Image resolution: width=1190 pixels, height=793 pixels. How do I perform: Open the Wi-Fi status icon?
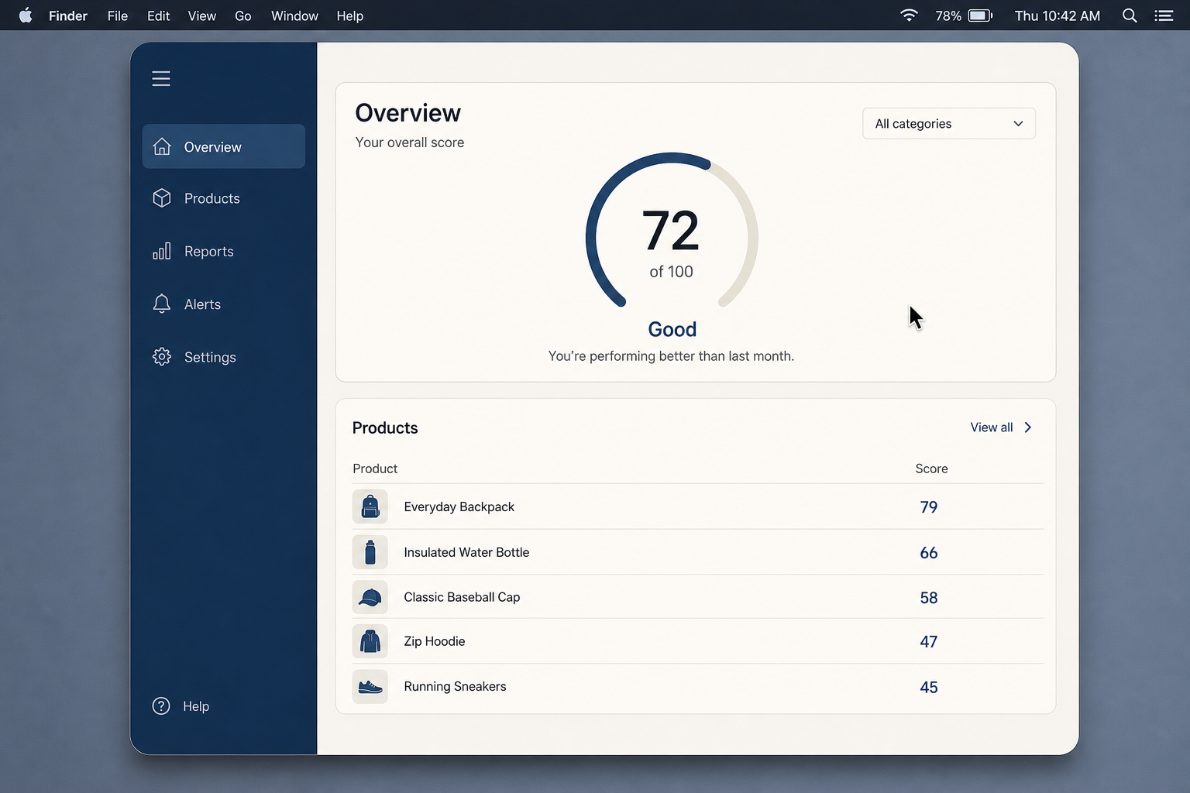[909, 15]
